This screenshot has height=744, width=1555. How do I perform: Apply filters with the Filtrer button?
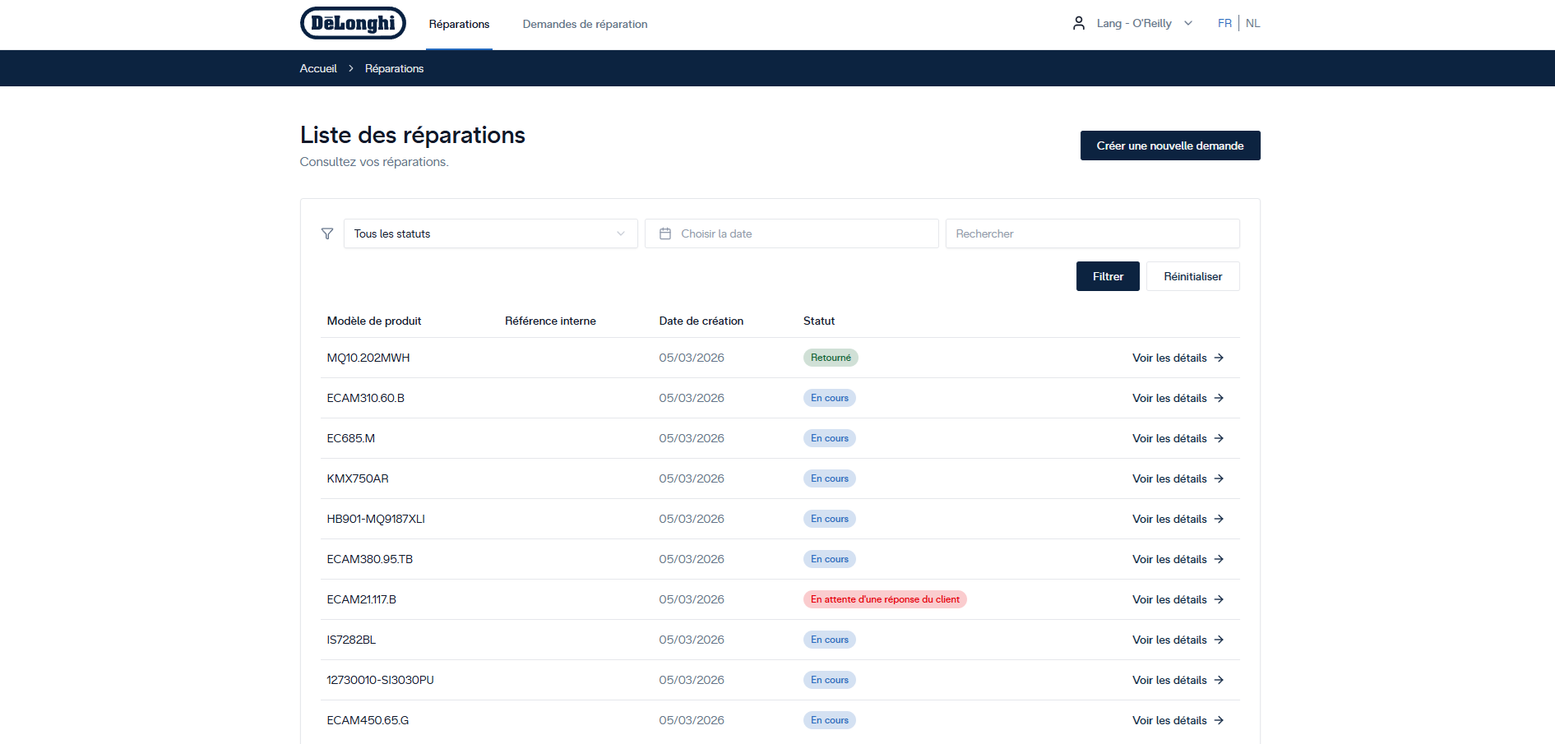(x=1107, y=276)
